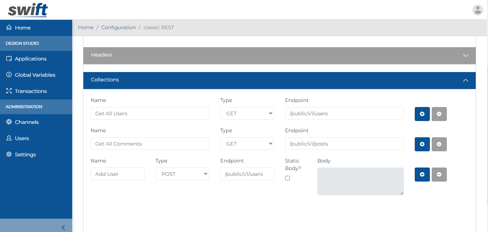Screen dimensions: 488x232
Task: Open Applications in the sidebar
Action: [30, 59]
